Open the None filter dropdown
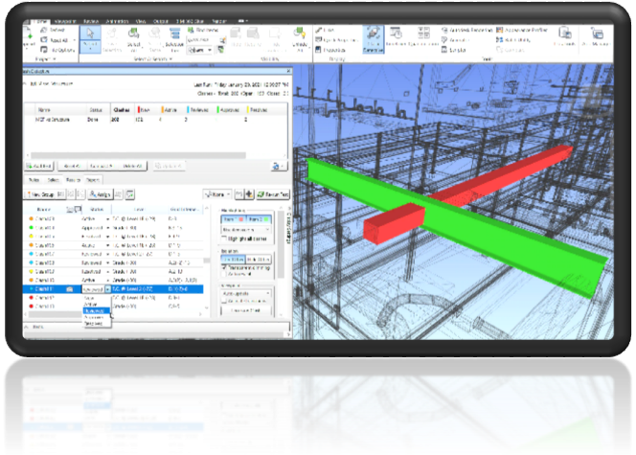The width and height of the screenshot is (636, 455). pos(217,194)
